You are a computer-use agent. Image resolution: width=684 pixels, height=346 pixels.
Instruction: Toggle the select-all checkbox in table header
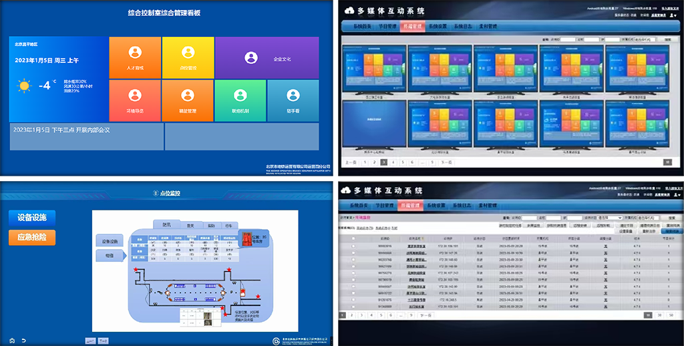coord(353,238)
